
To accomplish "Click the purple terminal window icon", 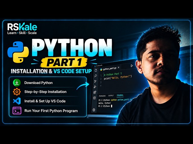I will (x=17, y=111).
